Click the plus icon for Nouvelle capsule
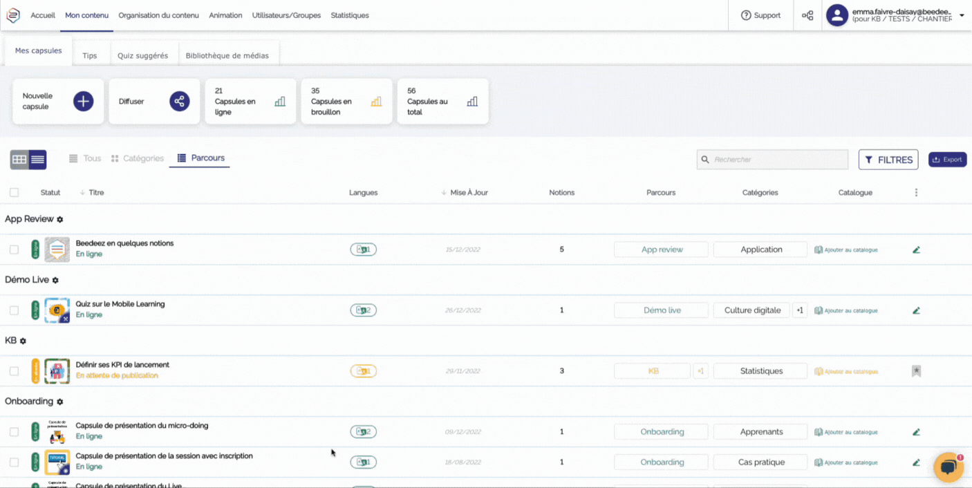Viewport: 972px width, 488px height. click(x=83, y=102)
